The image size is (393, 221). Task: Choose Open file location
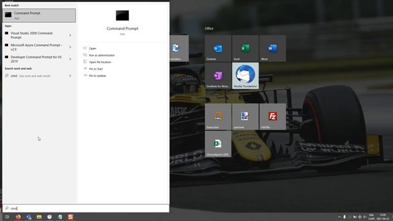100,62
